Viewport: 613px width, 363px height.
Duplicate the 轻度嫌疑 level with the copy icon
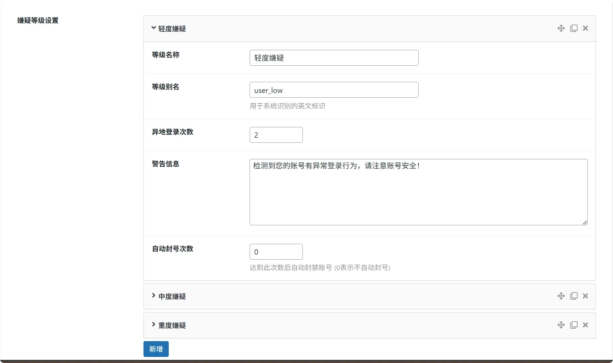point(574,28)
